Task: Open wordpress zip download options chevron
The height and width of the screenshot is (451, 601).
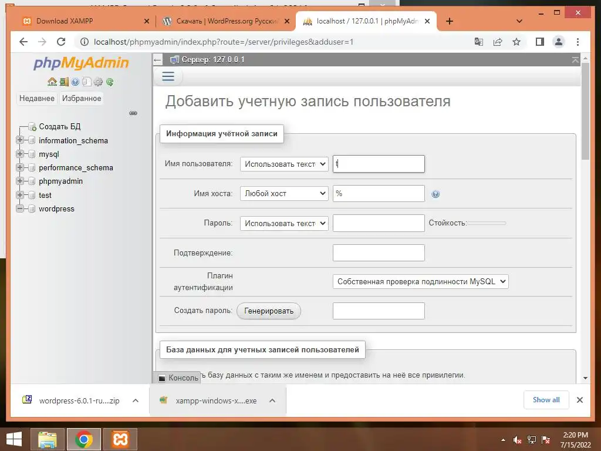Action: pyautogui.click(x=136, y=400)
